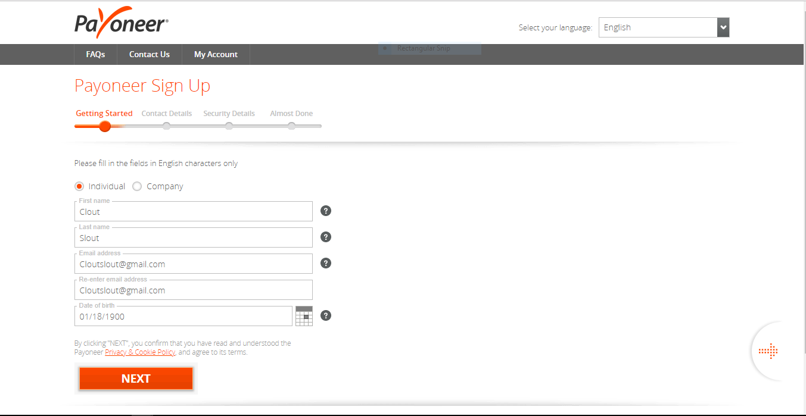Screen dimensions: 806x416
Task: Open help icon beside Email address field
Action: [326, 263]
